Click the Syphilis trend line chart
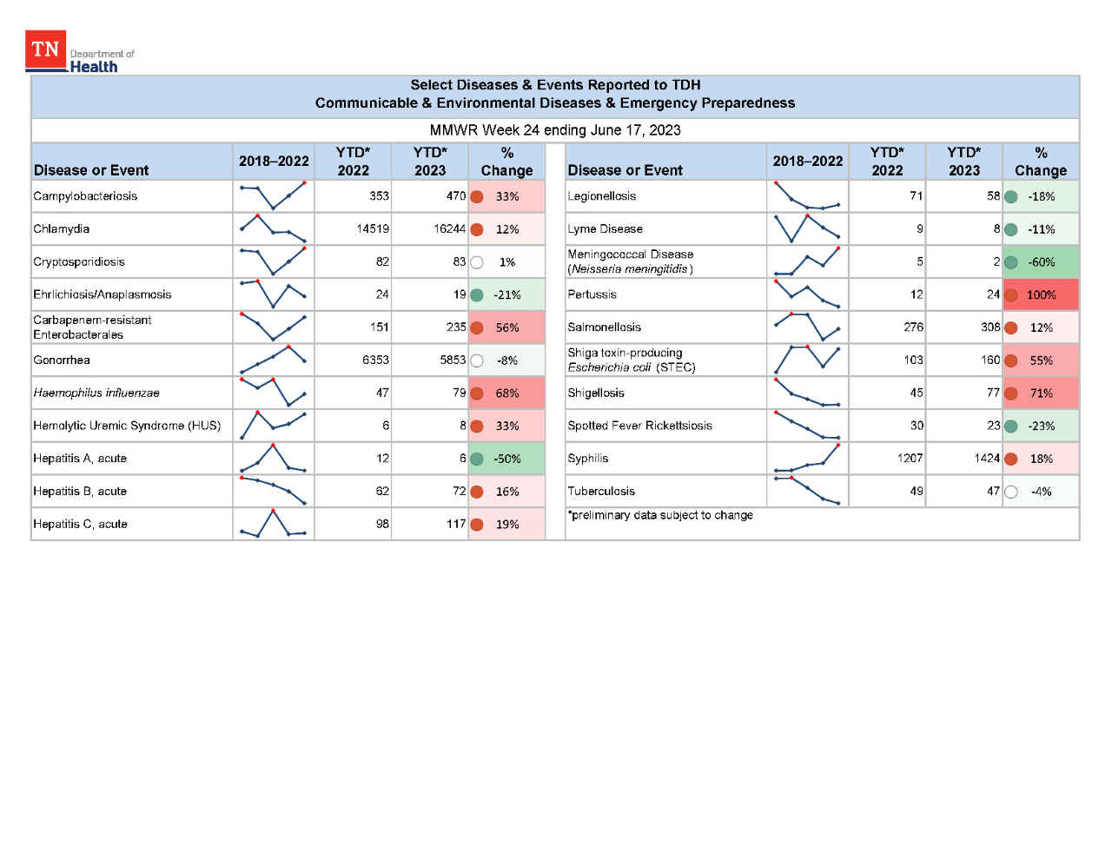1112x853 pixels. tap(807, 458)
